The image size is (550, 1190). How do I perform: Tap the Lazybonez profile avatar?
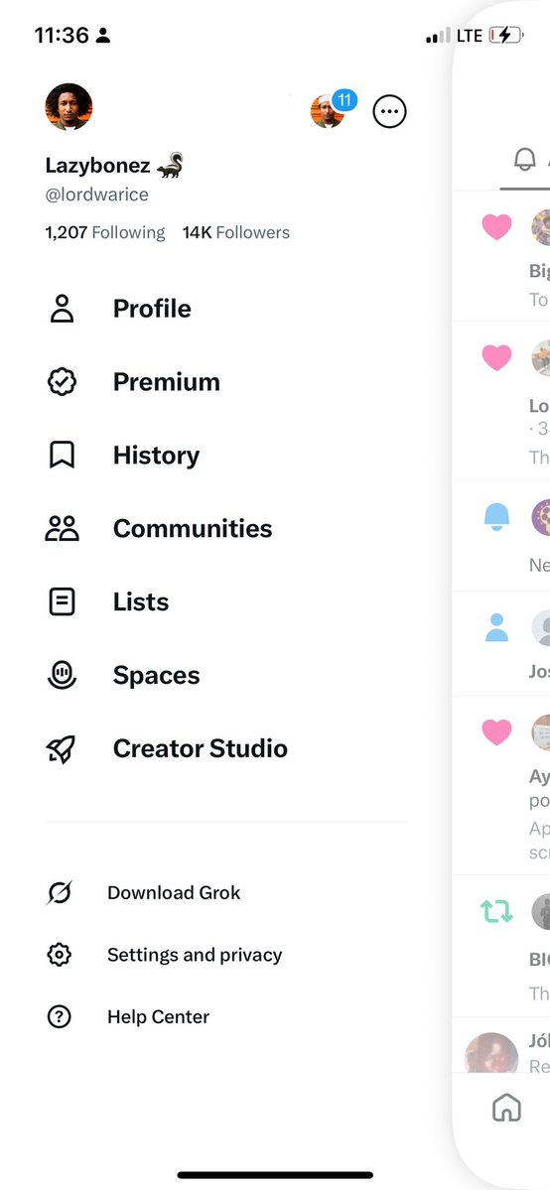pos(69,107)
